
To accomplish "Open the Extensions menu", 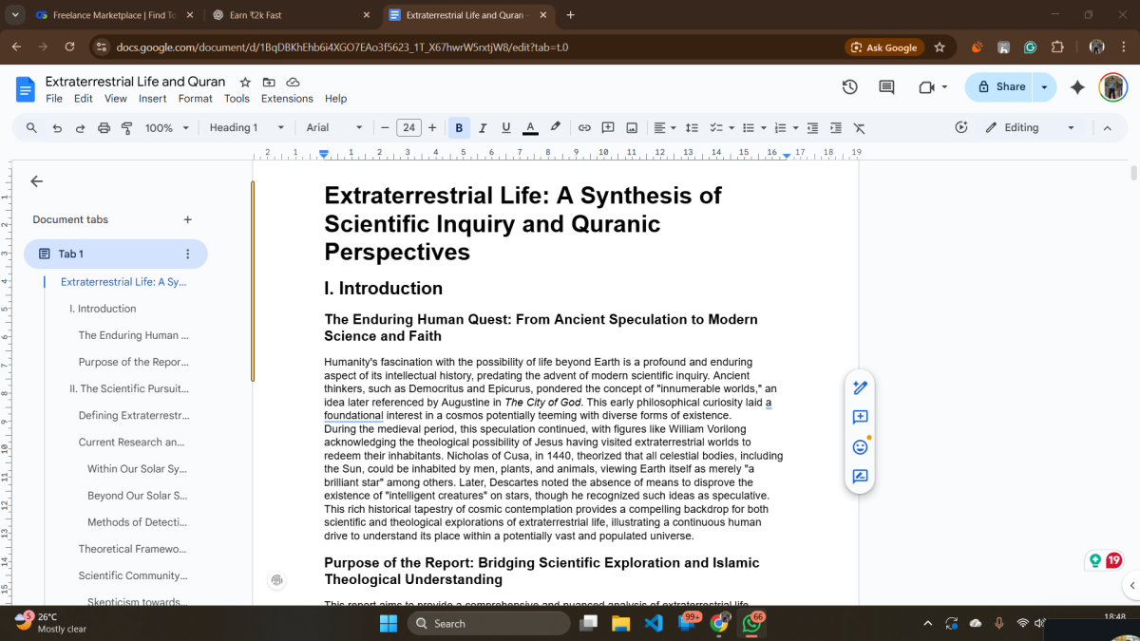I will coord(287,99).
